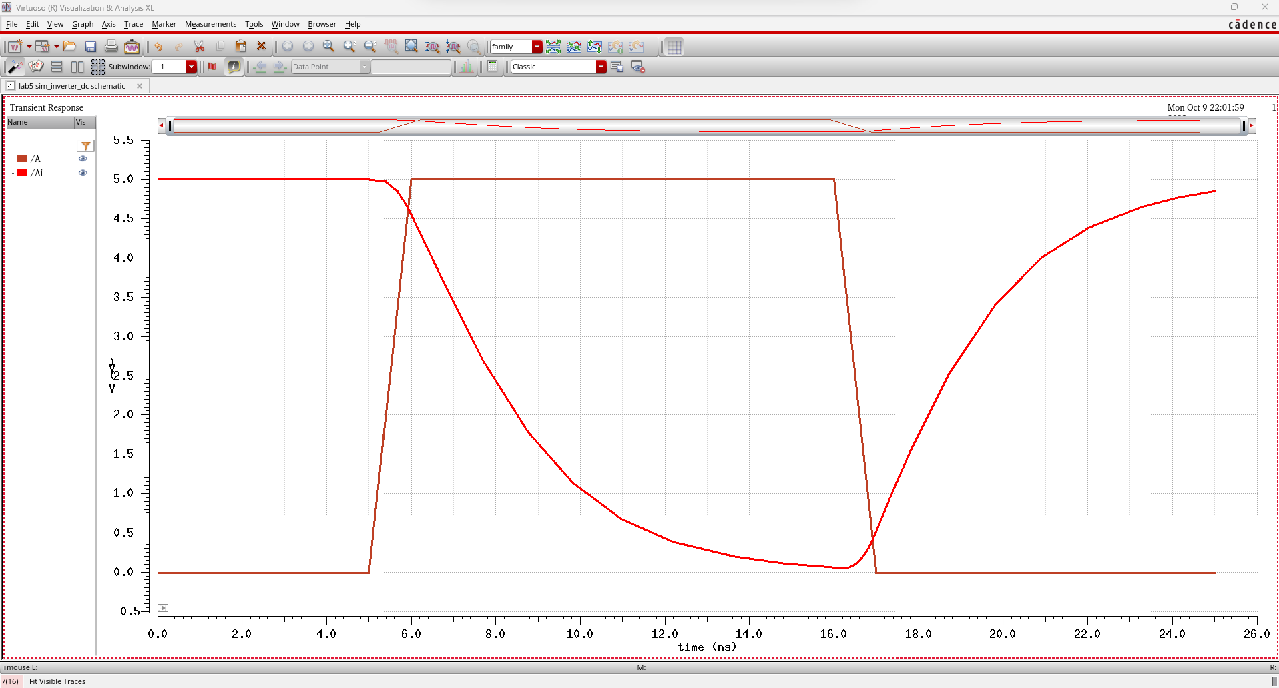Expand the new window icon arrow

click(x=29, y=47)
